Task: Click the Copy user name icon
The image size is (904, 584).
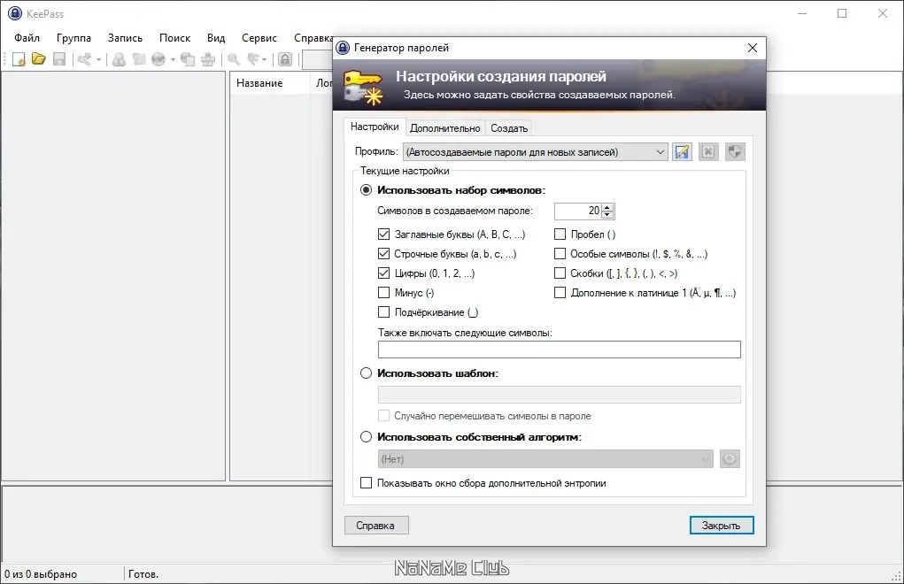Action: point(119,58)
